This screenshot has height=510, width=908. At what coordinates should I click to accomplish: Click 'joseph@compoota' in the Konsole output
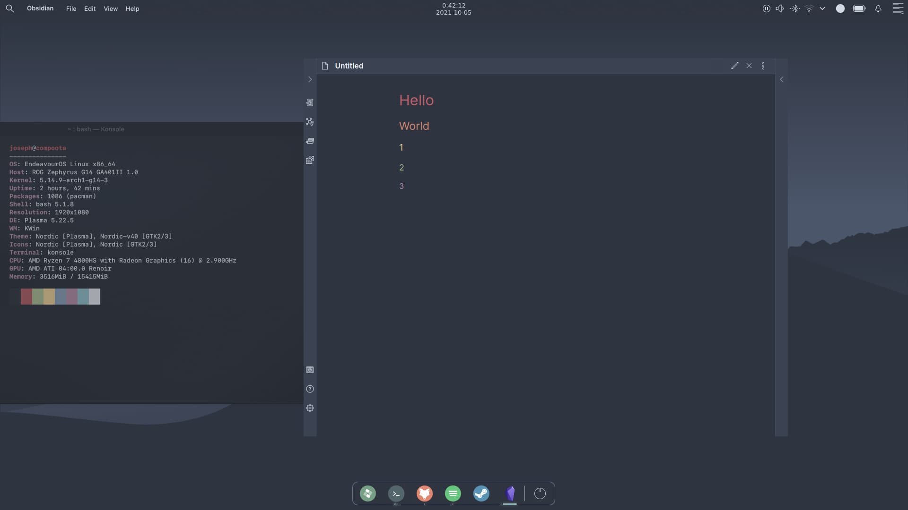coord(38,148)
